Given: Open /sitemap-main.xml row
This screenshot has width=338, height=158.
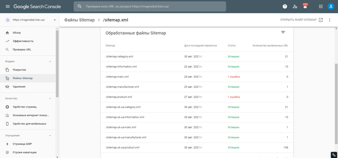Looking at the screenshot, I should [x=197, y=77].
